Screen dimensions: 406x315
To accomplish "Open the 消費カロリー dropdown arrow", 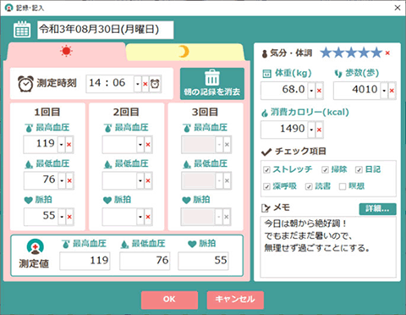I will 311,130.
